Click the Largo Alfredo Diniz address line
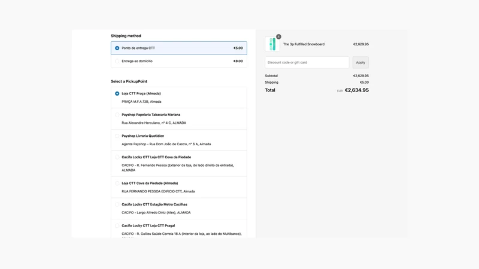479x269 pixels. [x=156, y=213]
